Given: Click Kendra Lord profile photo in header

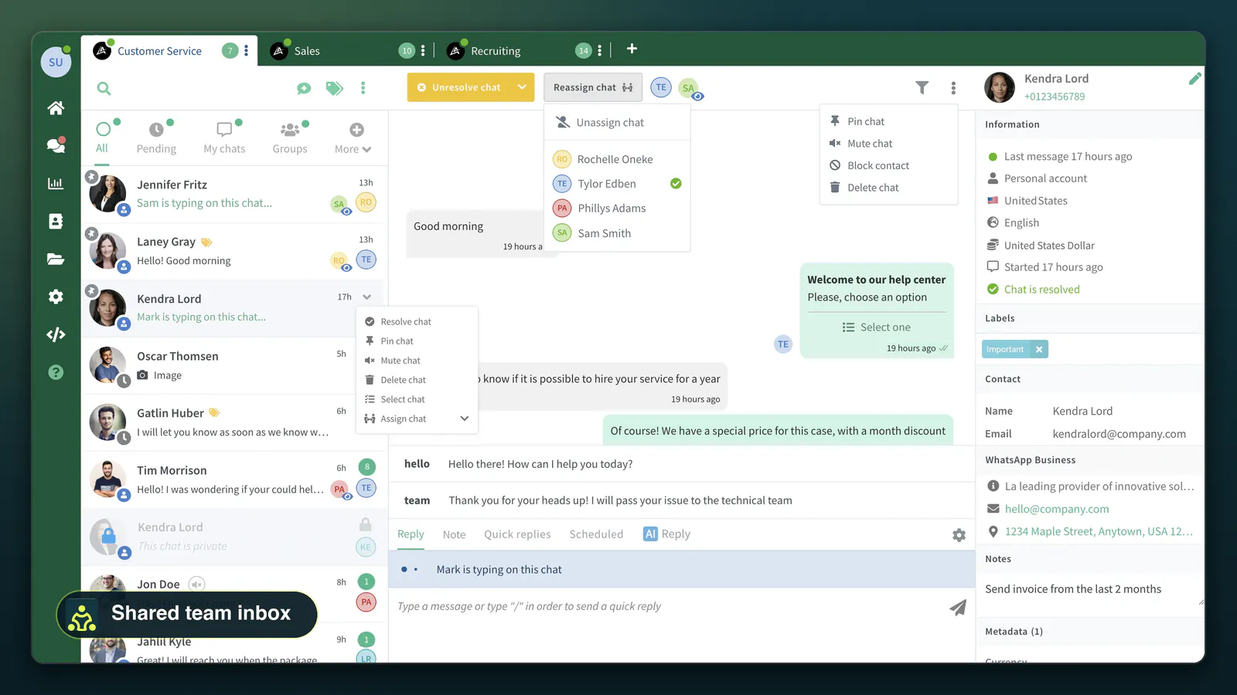Looking at the screenshot, I should click(x=1000, y=87).
